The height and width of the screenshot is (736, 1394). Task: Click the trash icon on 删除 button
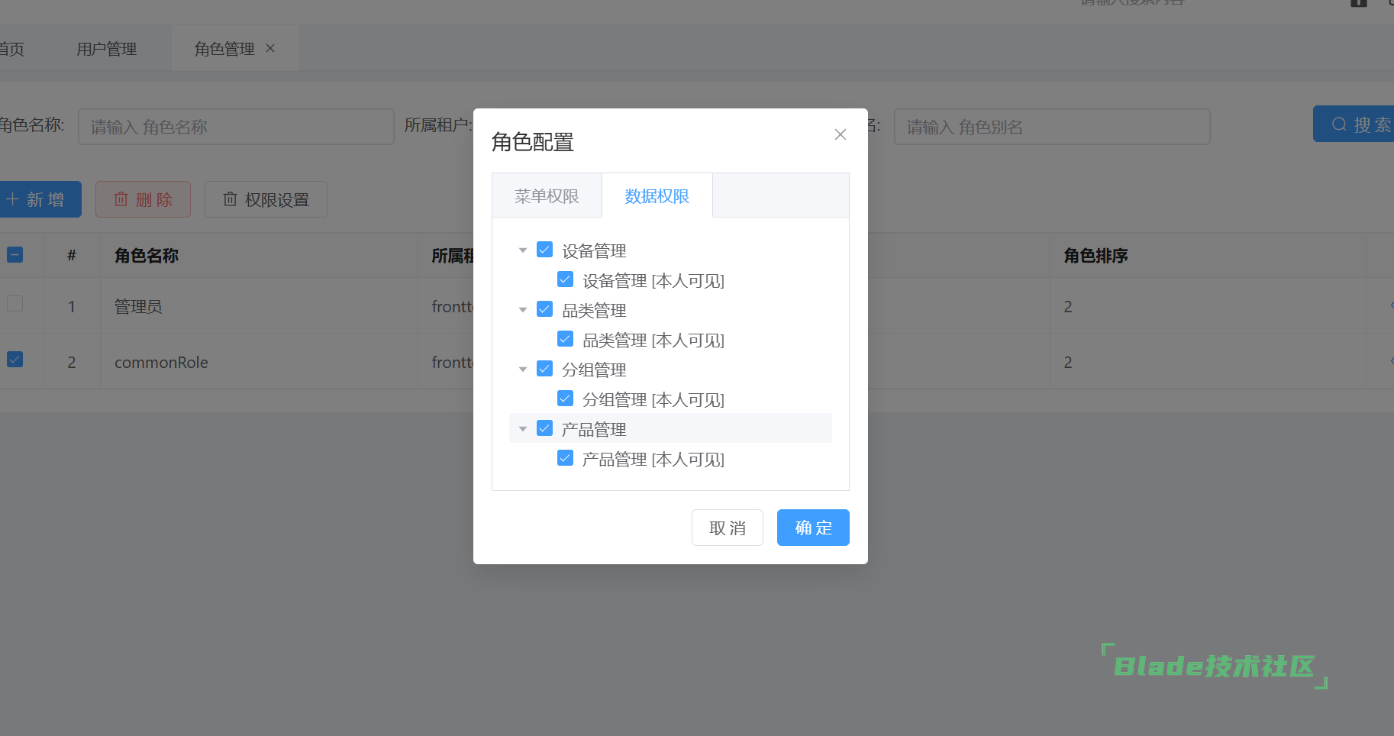[121, 199]
